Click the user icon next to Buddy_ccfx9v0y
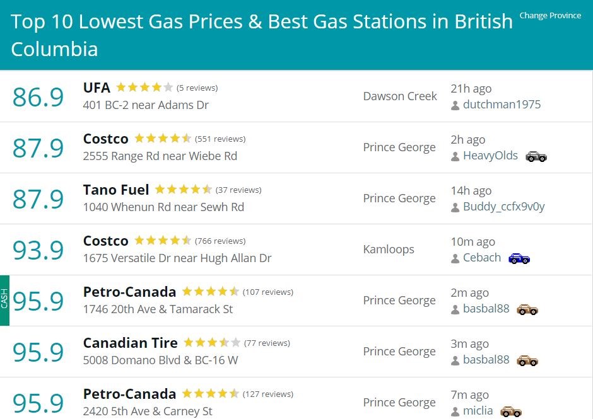 pos(455,207)
